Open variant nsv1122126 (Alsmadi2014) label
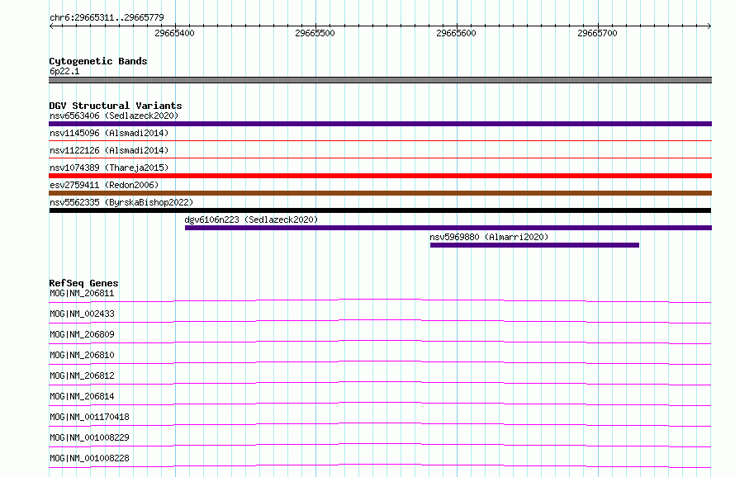This screenshot has width=735, height=477. [x=109, y=150]
